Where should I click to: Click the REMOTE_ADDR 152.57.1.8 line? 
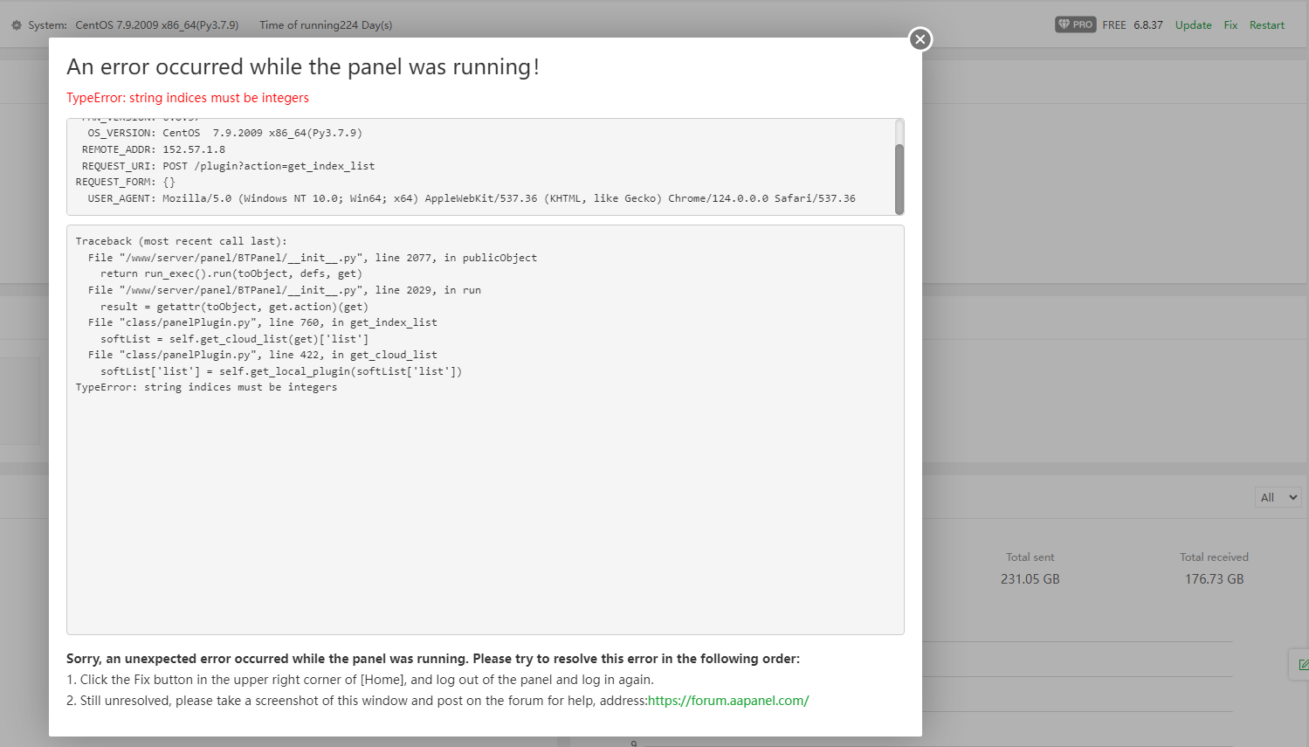(x=154, y=149)
